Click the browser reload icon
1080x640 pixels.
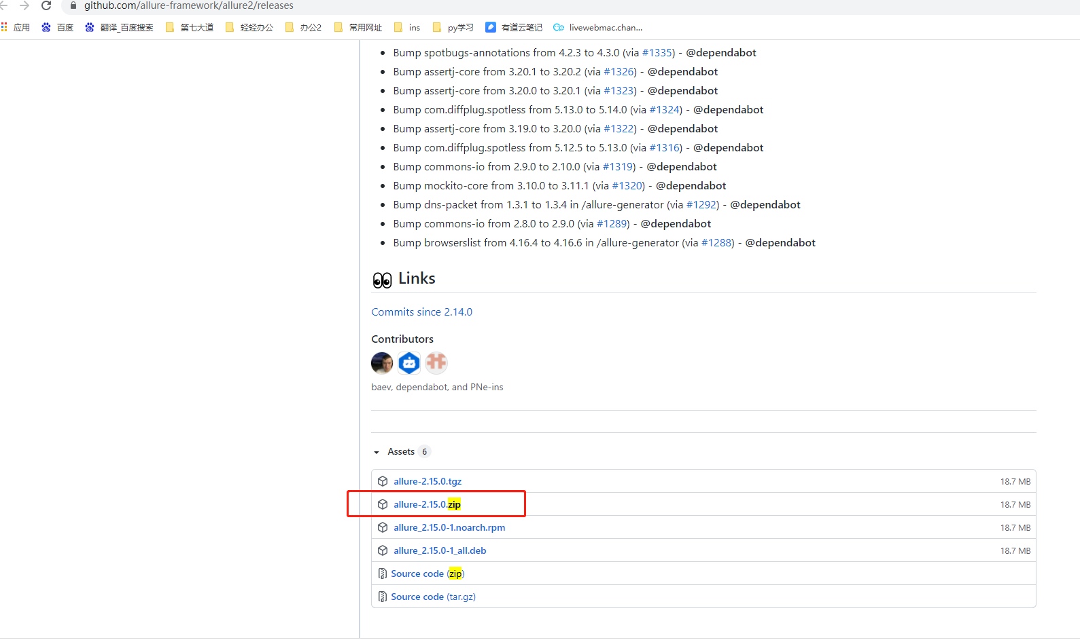[46, 5]
